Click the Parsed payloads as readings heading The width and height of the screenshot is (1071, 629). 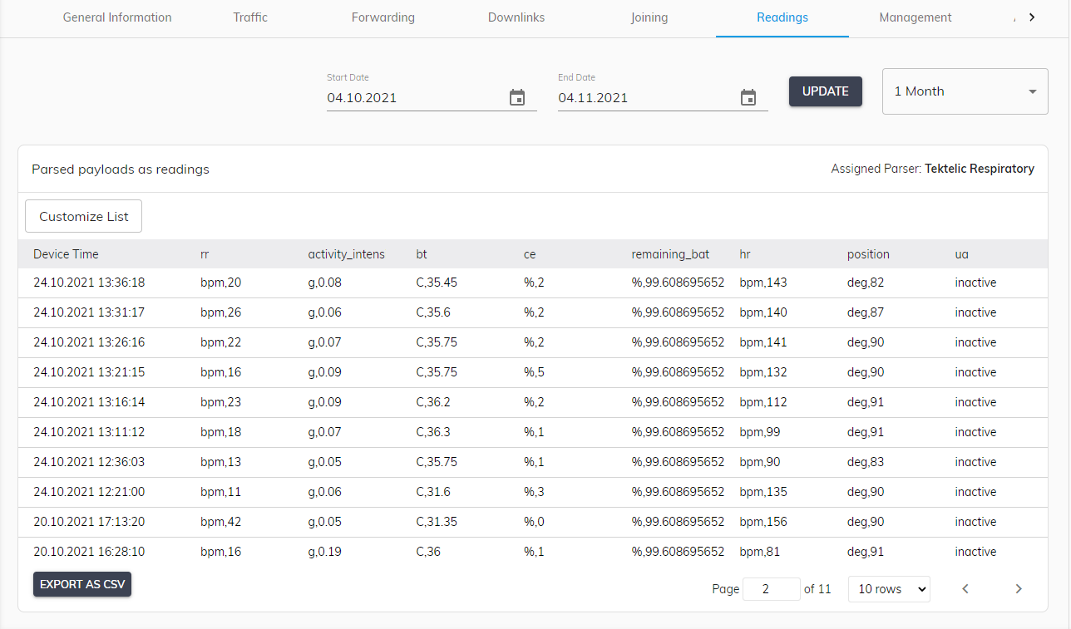coord(121,170)
